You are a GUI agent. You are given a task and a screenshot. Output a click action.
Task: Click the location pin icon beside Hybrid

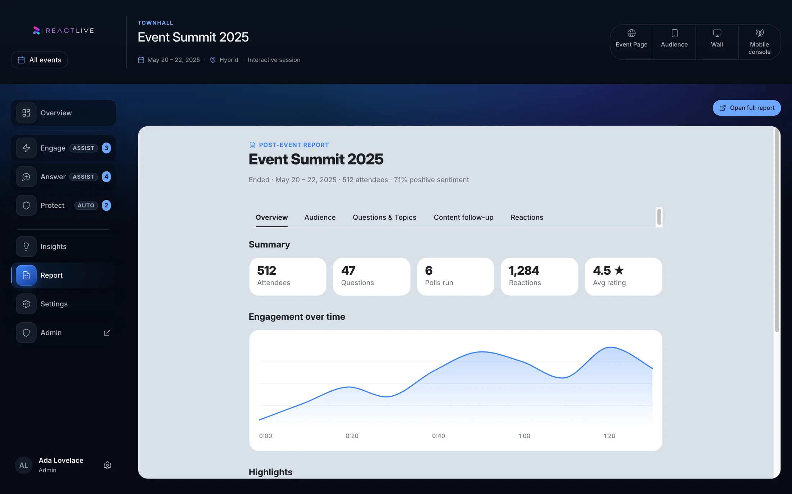pyautogui.click(x=213, y=60)
